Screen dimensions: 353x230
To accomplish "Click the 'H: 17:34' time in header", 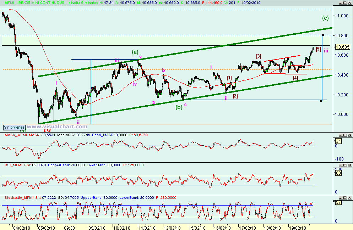I will tap(106, 3).
